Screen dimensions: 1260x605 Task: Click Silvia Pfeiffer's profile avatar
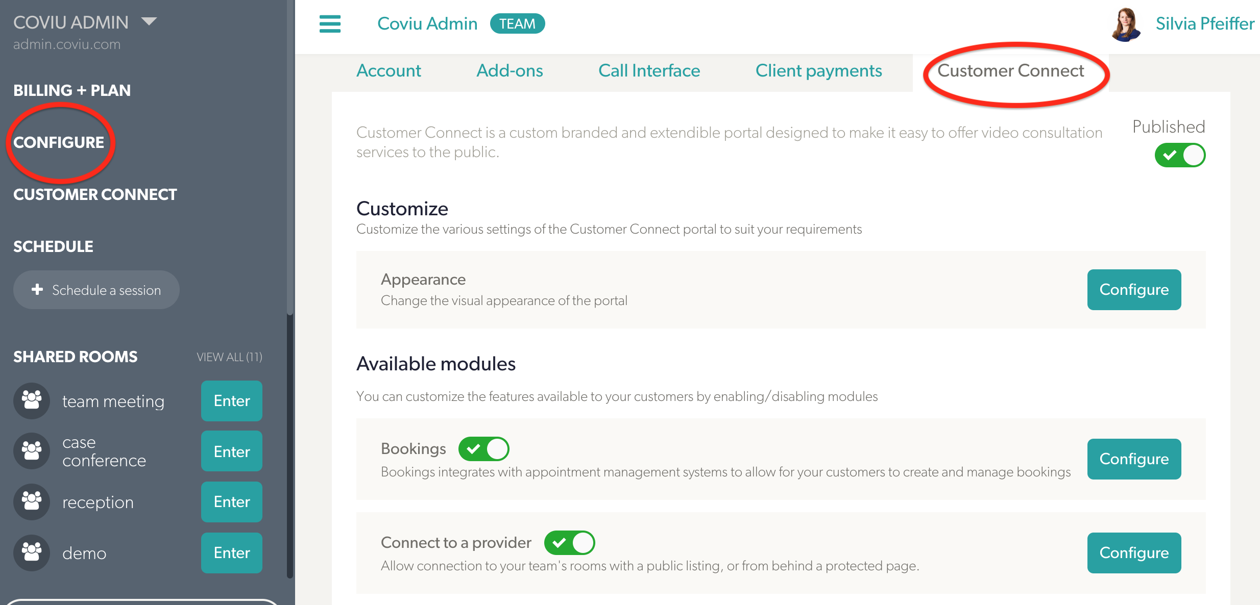(x=1126, y=24)
